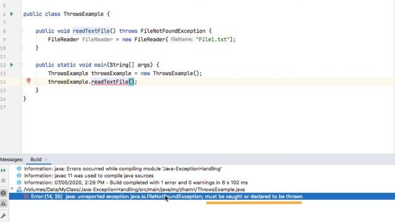This screenshot has height=222, width=395.
Task: Click the fold marker at line 10 closing brace
Action: [x=21, y=48]
